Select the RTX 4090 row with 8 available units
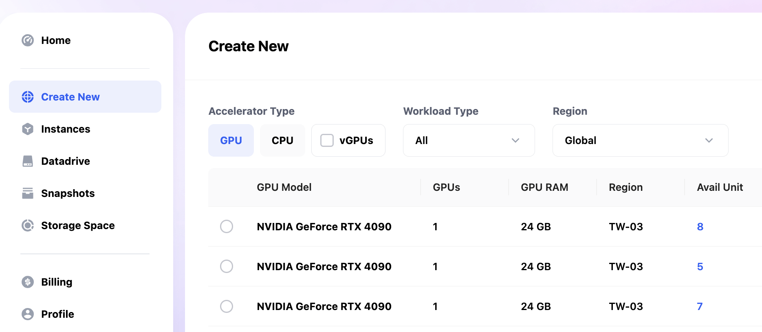This screenshot has height=332, width=762. point(227,227)
